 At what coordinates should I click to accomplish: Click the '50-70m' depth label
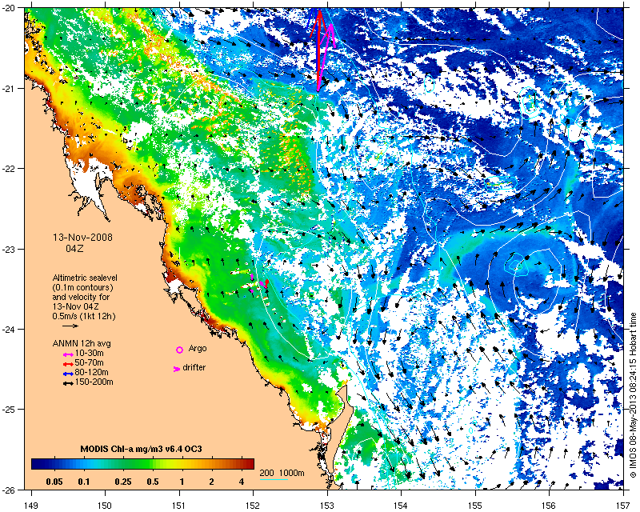89,362
